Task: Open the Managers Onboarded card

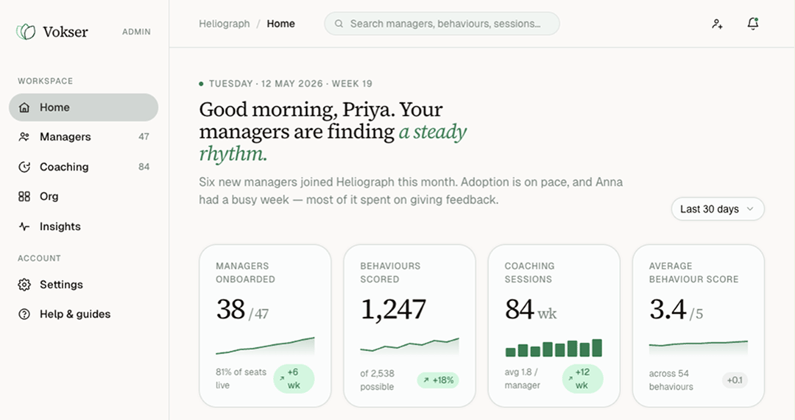Action: pos(265,326)
